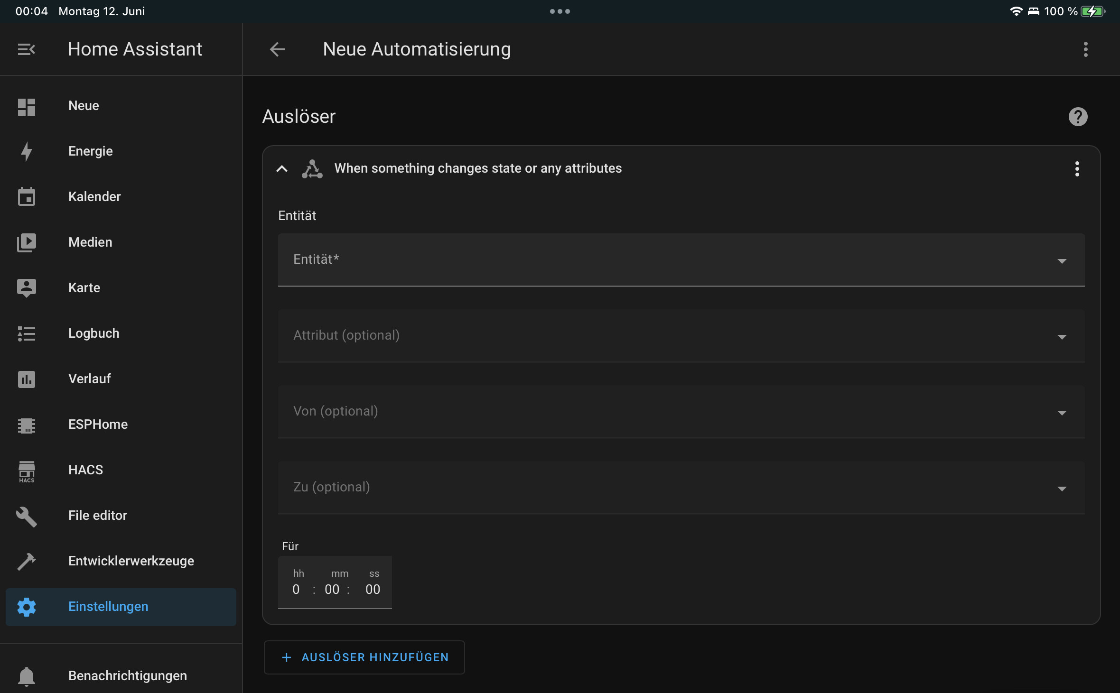Image resolution: width=1120 pixels, height=693 pixels.
Task: Click the File editor wrench icon
Action: 27,517
